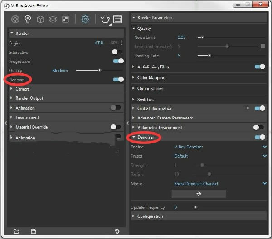Toggle the Denoise switch in Render
The width and height of the screenshot is (272, 239).
pyautogui.click(x=118, y=80)
